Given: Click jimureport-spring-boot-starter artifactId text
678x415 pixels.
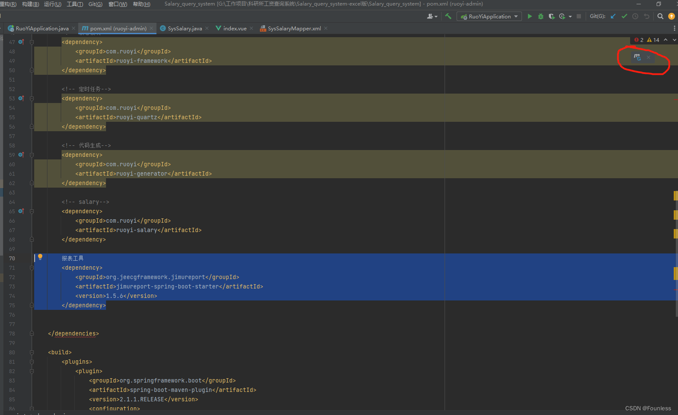Looking at the screenshot, I should (x=168, y=286).
